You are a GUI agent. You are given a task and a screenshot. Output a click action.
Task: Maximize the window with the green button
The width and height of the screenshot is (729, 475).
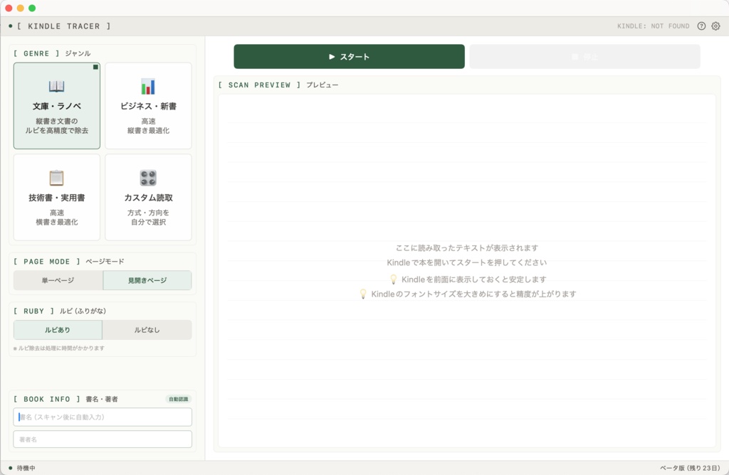(32, 8)
